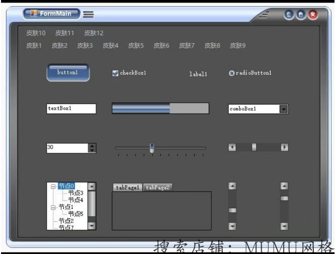Click inside comboBox1 text area
The height and width of the screenshot is (254, 335).
(x=254, y=109)
